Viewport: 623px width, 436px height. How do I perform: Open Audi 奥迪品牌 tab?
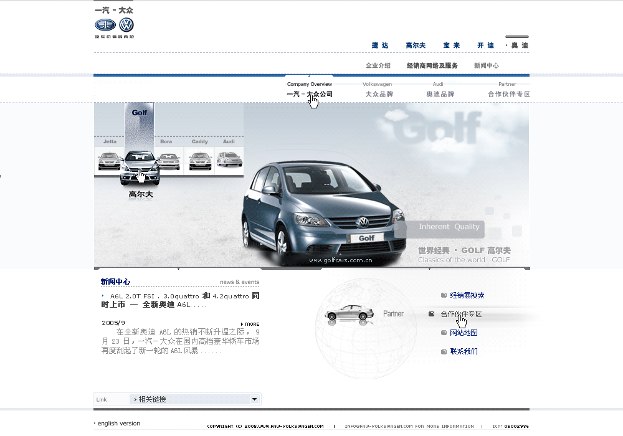tap(440, 90)
